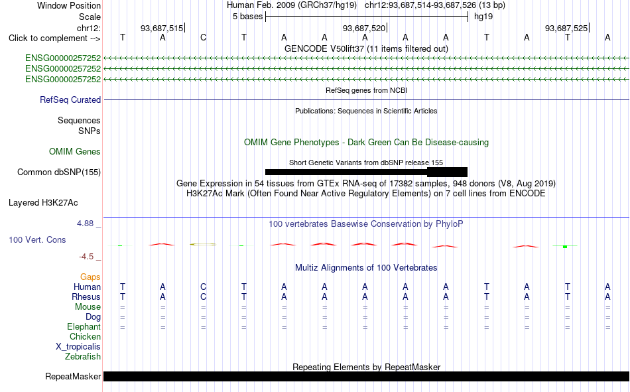This screenshot has width=630, height=392.
Task: Click the 'Click to complement -->' label
Action: point(54,38)
